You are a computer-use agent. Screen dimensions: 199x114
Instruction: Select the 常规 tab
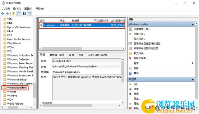pos(43,55)
